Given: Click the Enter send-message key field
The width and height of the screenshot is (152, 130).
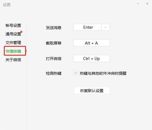Looking at the screenshot, I should 87,27.
